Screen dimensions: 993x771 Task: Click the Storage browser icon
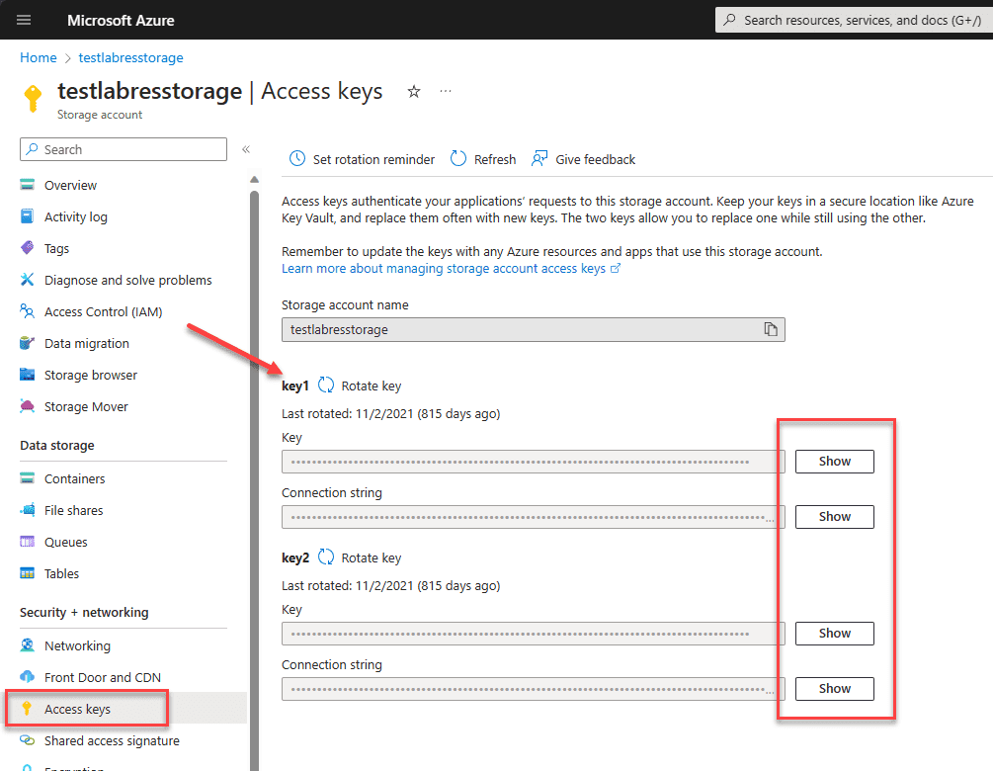(28, 375)
